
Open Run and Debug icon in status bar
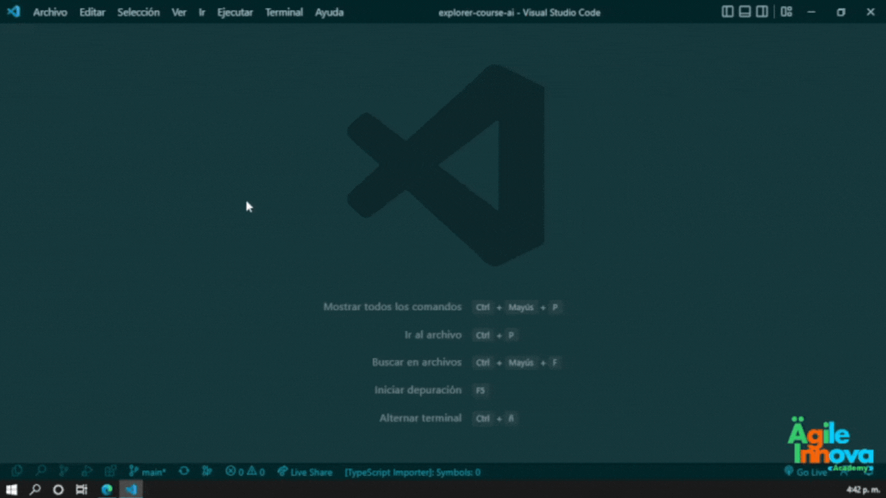click(x=87, y=471)
